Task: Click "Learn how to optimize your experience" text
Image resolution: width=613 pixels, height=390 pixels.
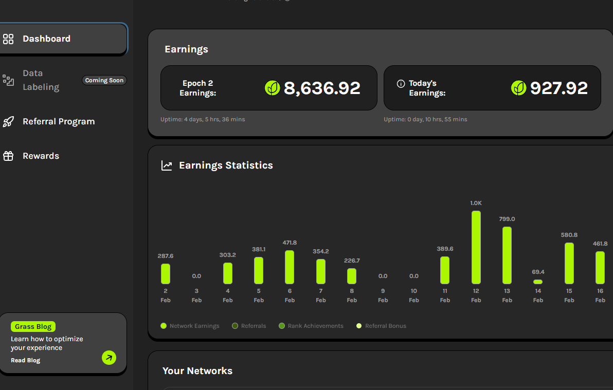Action: pos(47,343)
